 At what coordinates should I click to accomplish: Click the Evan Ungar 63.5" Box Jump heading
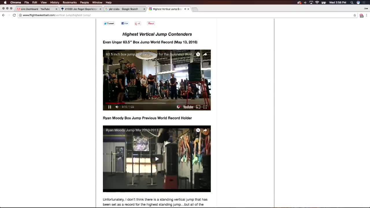(x=150, y=42)
